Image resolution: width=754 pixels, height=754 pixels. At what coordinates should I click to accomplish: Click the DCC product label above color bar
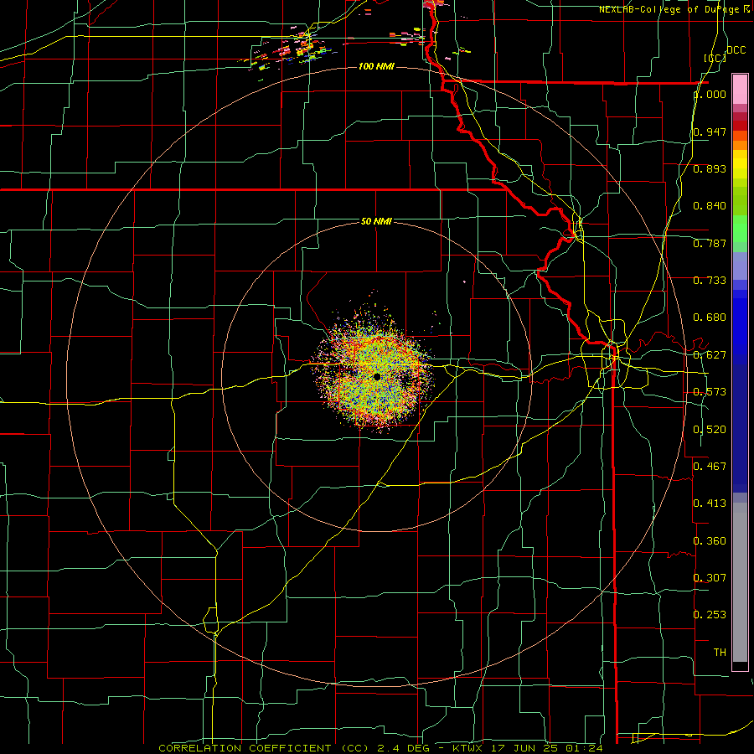click(736, 50)
